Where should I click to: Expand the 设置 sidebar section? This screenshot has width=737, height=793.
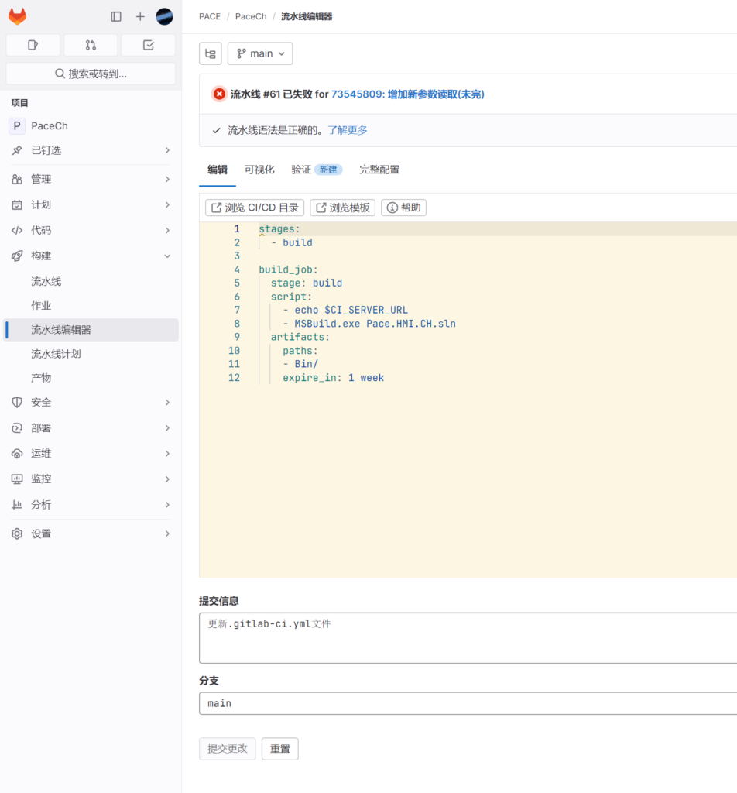pos(91,534)
